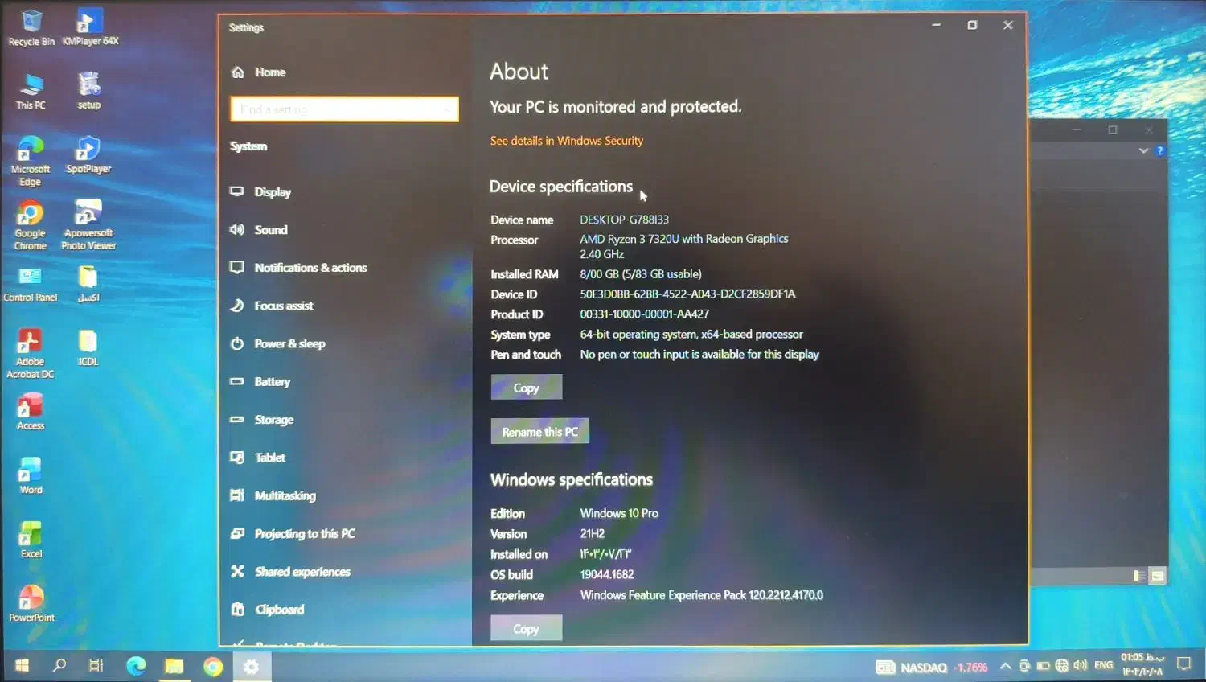Viewport: 1206px width, 682px height.
Task: Click Rename this PC
Action: click(540, 432)
